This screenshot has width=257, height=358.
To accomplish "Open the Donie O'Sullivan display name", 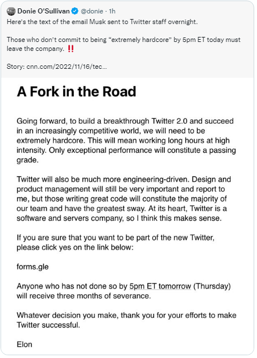I will 44,11.
